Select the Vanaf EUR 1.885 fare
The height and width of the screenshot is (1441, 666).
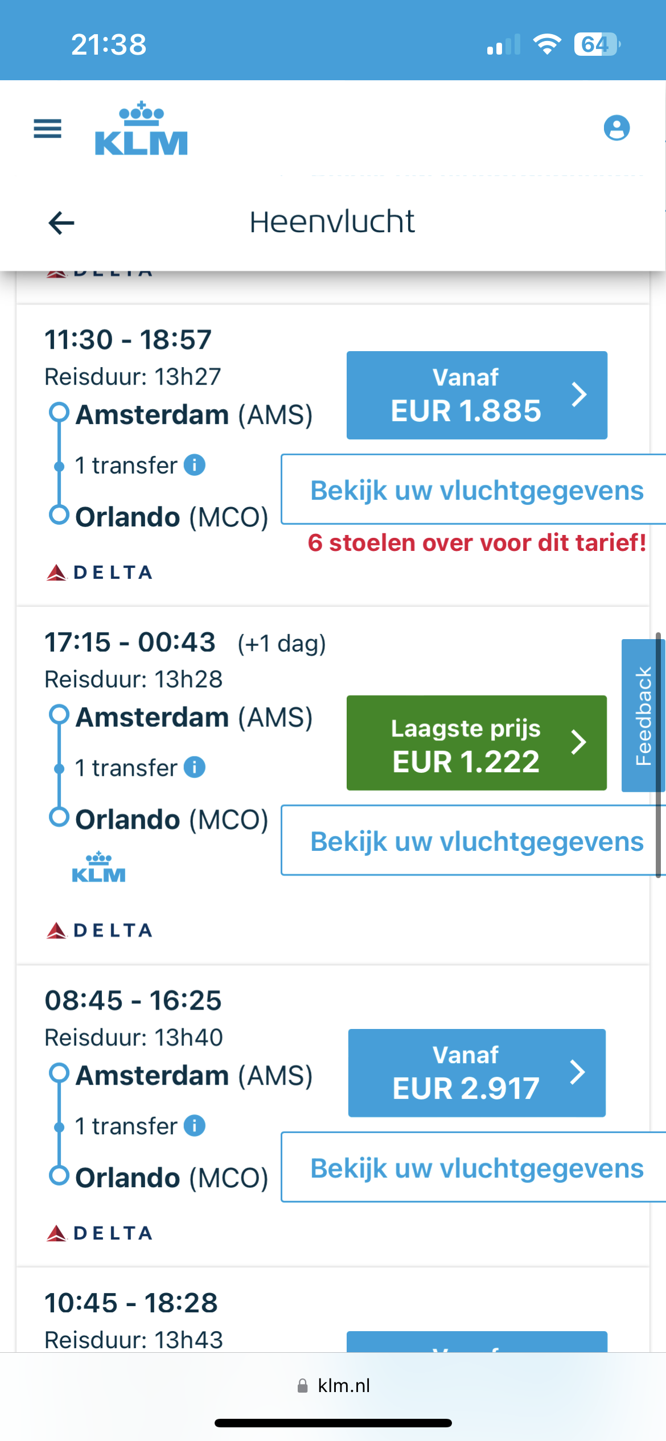476,395
